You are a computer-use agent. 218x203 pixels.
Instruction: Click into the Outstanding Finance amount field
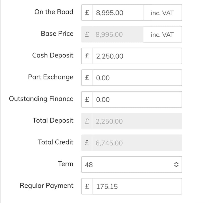pos(137,100)
